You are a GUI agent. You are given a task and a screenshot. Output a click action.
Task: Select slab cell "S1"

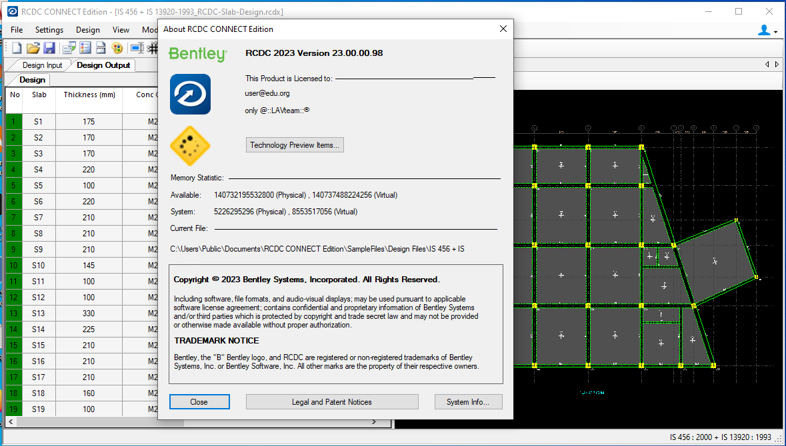pyautogui.click(x=39, y=122)
